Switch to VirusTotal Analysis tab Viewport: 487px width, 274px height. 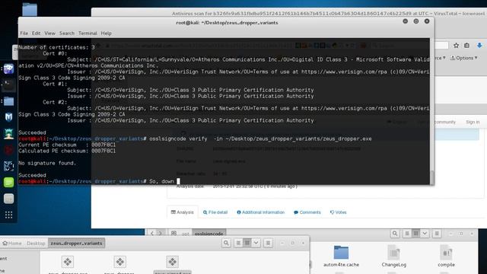click(183, 212)
